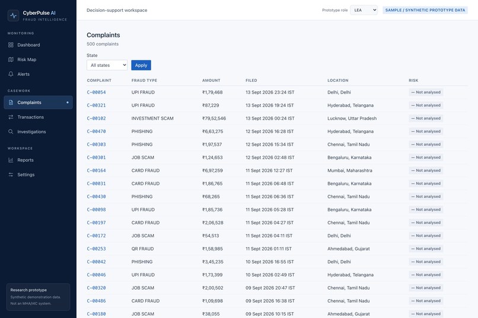Open the Prototype role LEA dropdown

tap(364, 10)
